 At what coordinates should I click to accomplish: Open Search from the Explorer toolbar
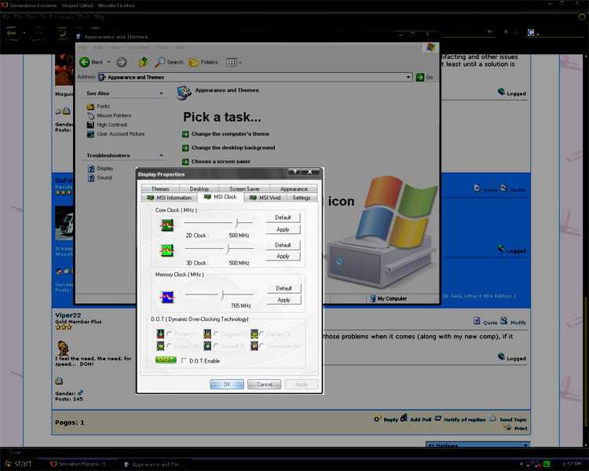tap(170, 62)
